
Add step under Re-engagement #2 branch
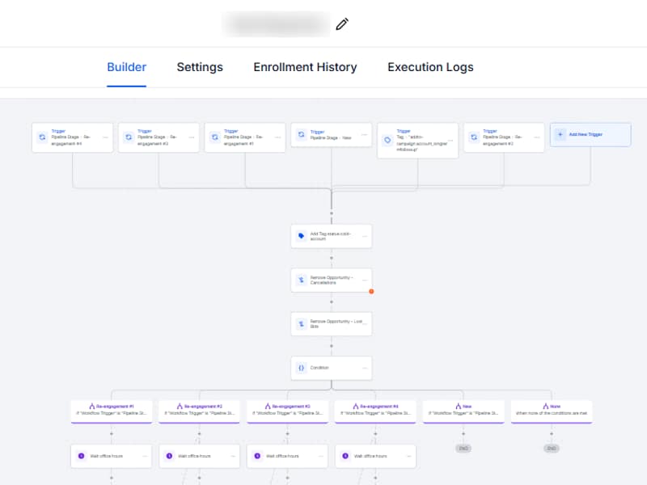tap(199, 434)
